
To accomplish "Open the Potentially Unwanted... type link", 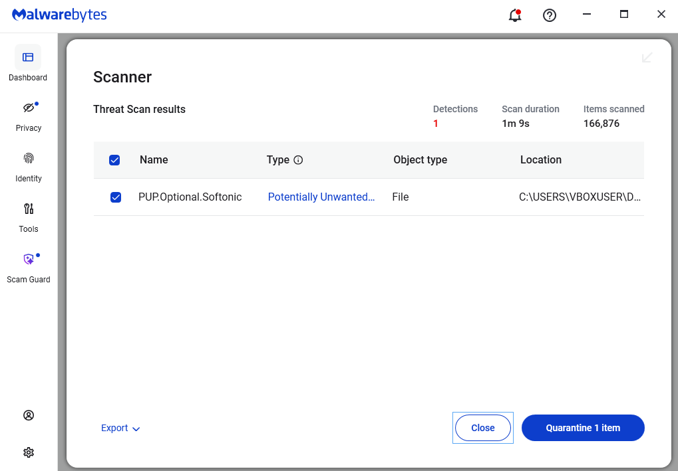I will point(321,197).
